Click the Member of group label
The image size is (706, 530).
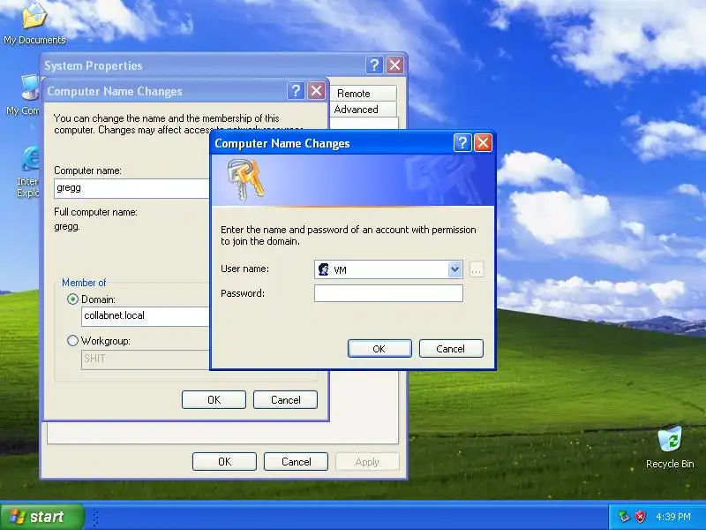[84, 283]
